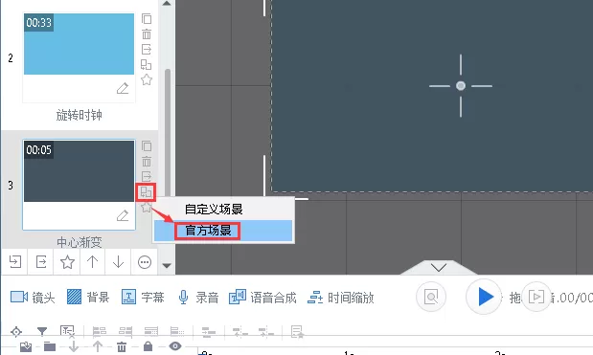Edit the name of scene 中心渐变 with pencil icon

(x=123, y=215)
